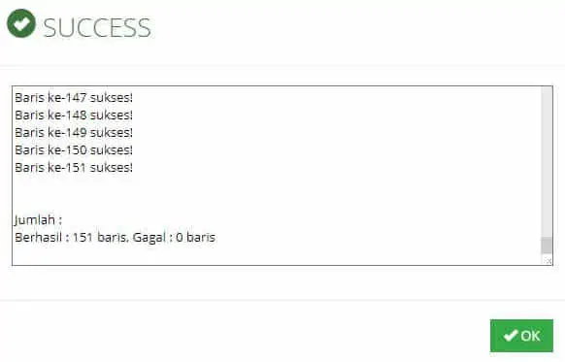This screenshot has width=565, height=362.
Task: Click the checkmark icon inside the OK button
Action: point(511,336)
